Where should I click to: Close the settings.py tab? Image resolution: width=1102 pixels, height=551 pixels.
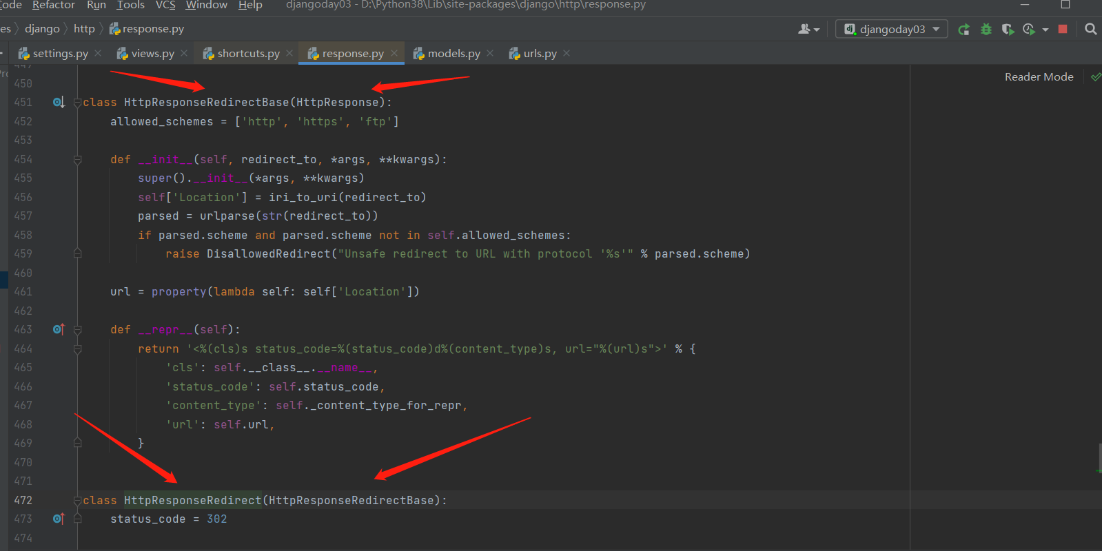(99, 53)
